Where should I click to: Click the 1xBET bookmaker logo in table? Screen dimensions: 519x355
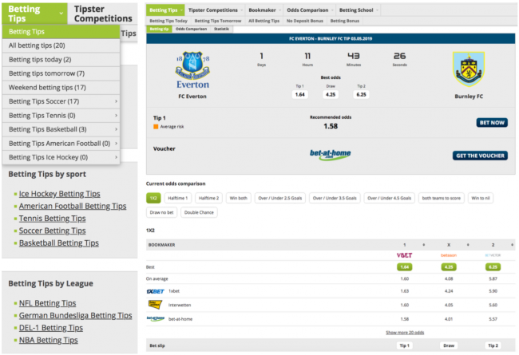click(x=155, y=292)
